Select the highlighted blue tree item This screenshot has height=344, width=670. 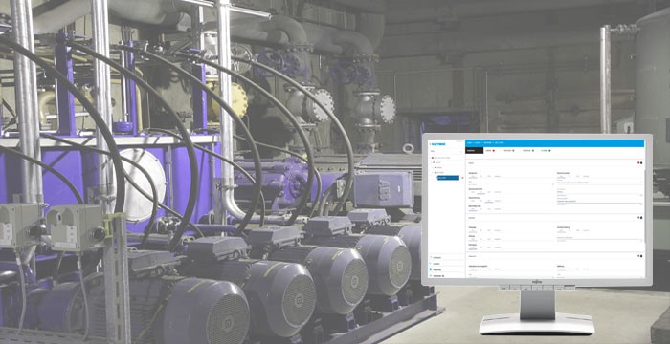click(x=448, y=178)
